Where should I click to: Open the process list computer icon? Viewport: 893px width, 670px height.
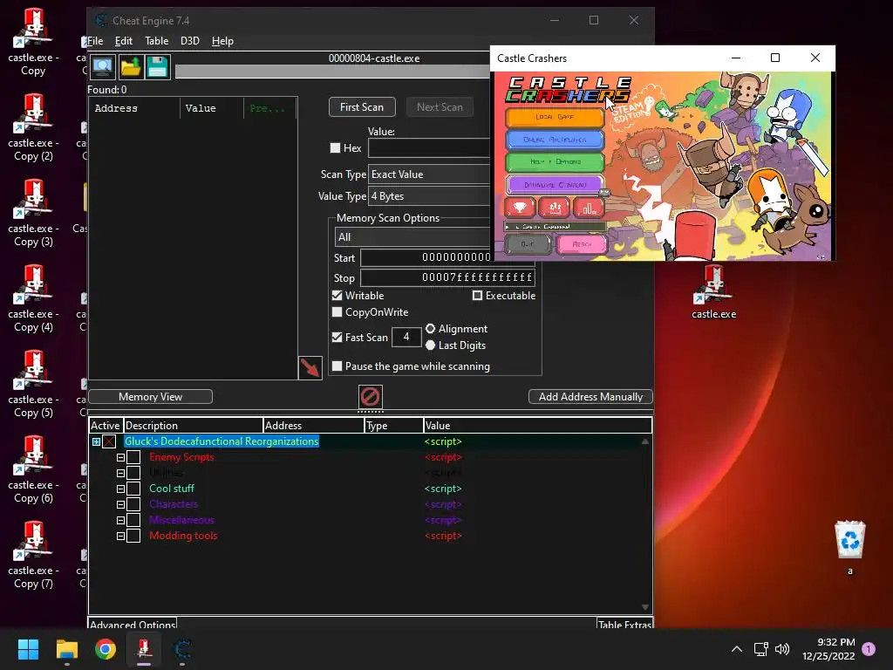(103, 67)
